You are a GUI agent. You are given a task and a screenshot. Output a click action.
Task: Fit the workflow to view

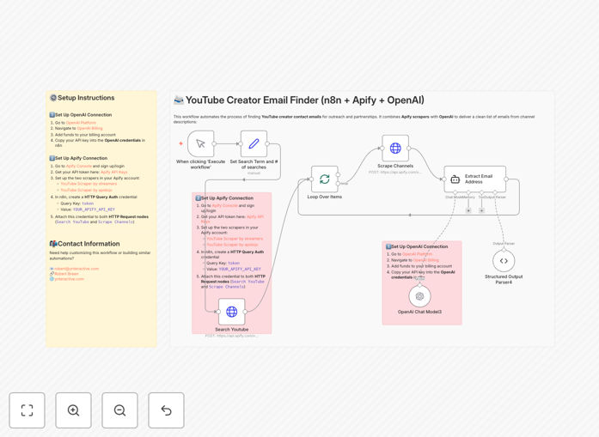point(28,410)
